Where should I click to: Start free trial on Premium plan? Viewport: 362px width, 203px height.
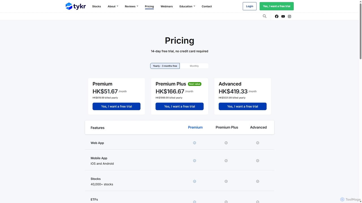pos(117,106)
